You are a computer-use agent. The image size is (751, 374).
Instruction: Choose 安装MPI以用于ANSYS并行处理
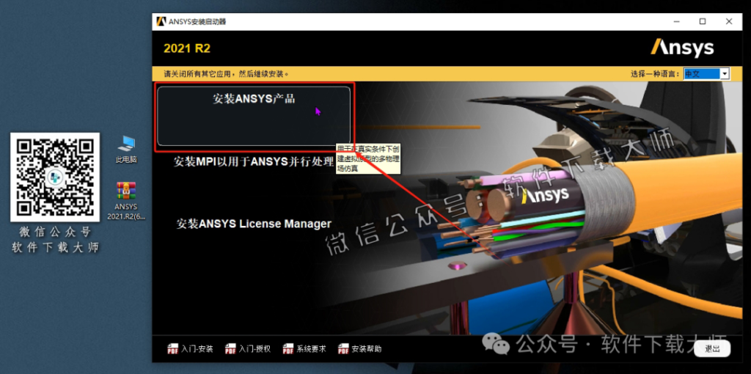pyautogui.click(x=254, y=162)
